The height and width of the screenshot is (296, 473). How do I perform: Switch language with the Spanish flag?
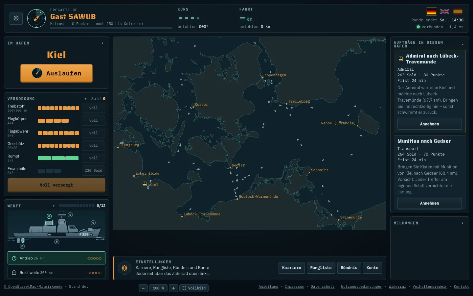458,12
